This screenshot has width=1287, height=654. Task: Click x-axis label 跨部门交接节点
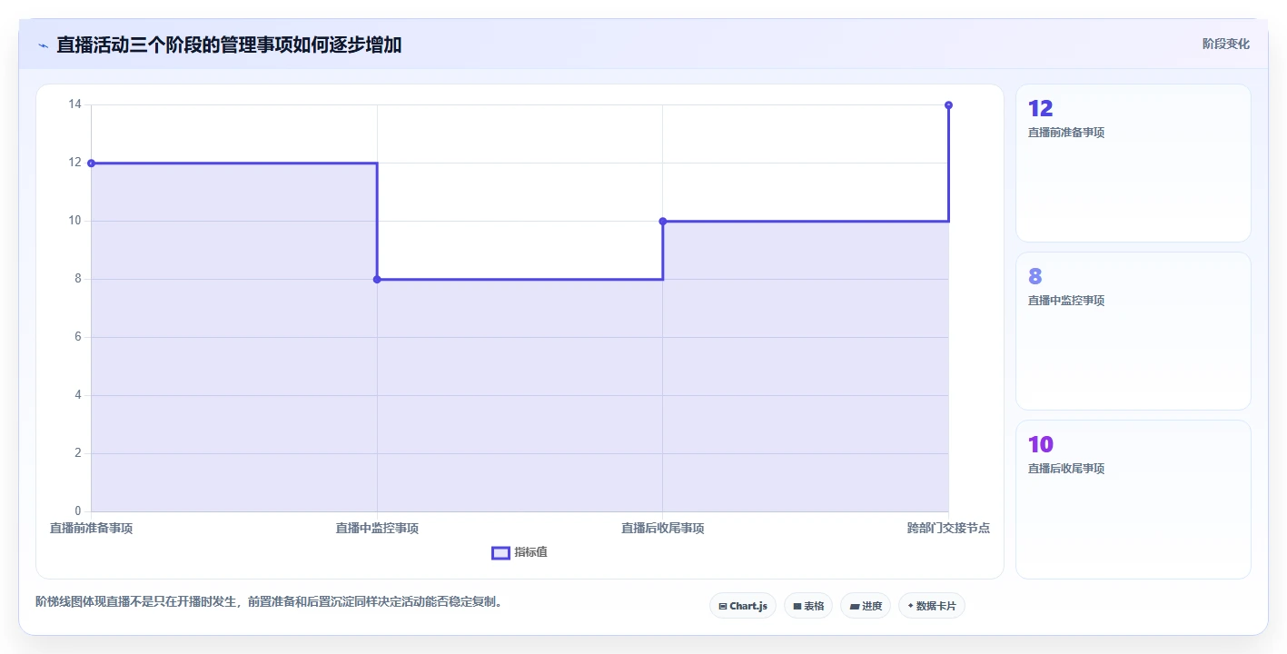948,528
